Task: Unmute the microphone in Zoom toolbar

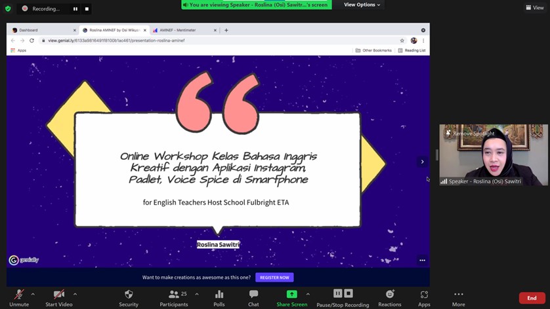Action: [x=19, y=298]
